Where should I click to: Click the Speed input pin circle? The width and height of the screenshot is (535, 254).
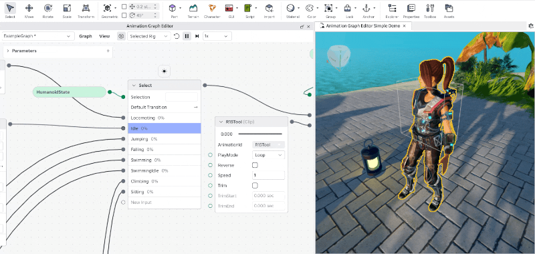click(210, 175)
